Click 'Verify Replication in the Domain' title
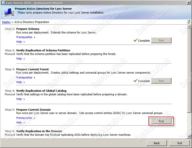Screen dimensions: 192x148 pyautogui.click(x=39, y=131)
